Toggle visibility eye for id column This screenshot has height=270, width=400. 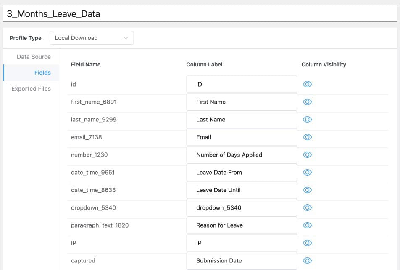tap(307, 84)
